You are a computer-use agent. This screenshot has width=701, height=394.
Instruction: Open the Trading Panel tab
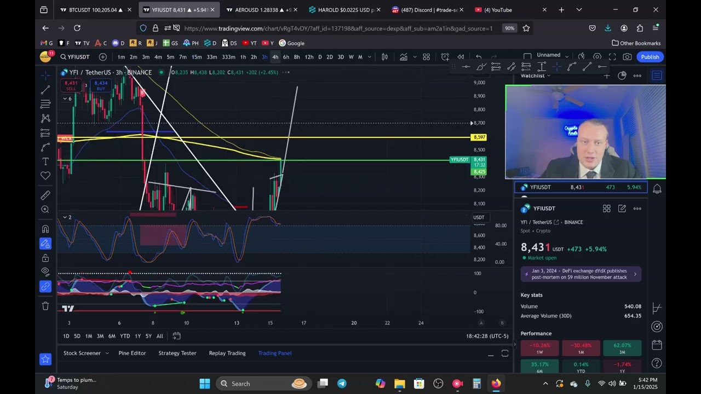[275, 353]
